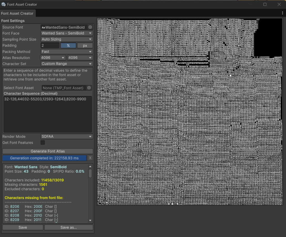
Task: Click the output log scroll-up arrow
Action: coord(90,167)
